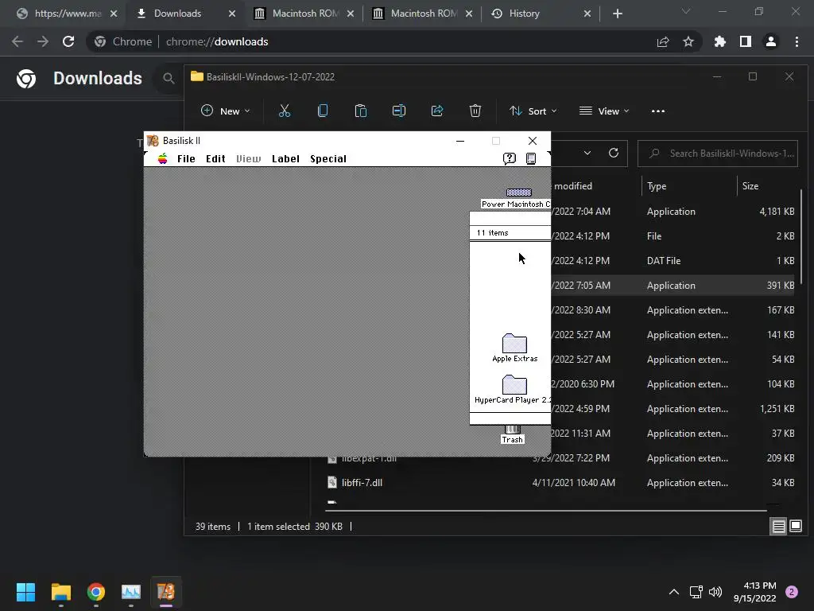Viewport: 814px width, 611px height.
Task: Click the Explorer vertical scrollbar
Action: (x=801, y=236)
